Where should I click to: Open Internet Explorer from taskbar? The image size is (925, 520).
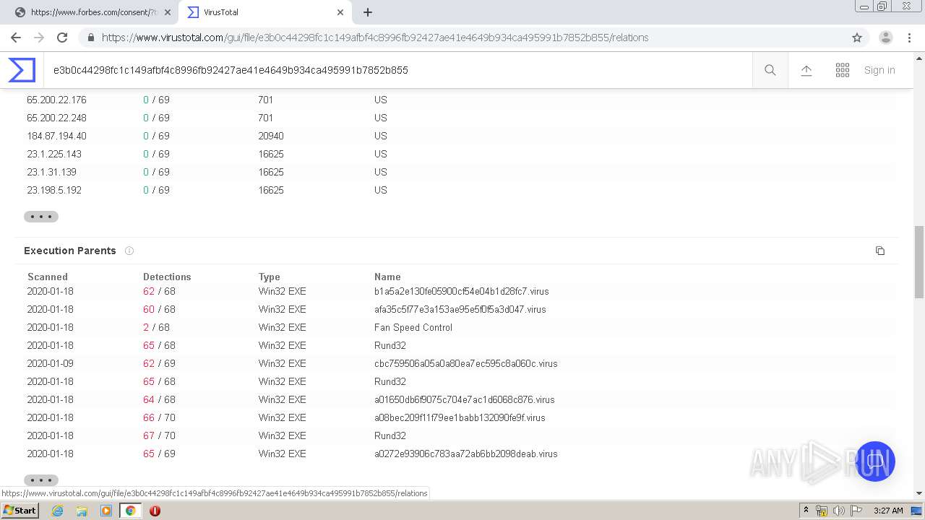[x=58, y=511]
